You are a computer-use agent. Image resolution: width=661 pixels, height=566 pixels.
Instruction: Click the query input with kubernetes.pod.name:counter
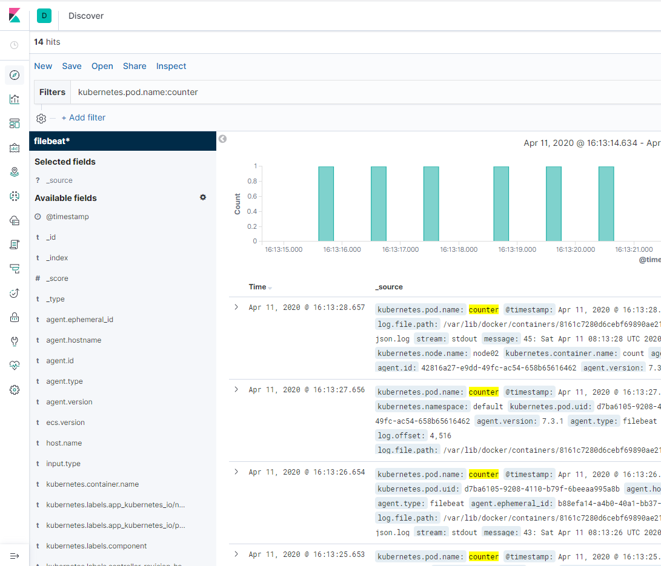(366, 92)
